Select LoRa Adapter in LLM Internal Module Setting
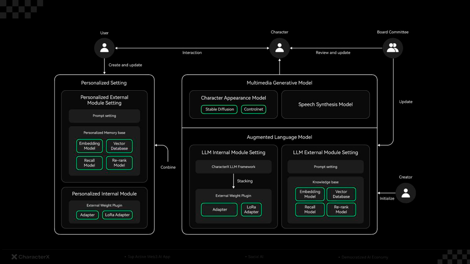 coord(251,209)
